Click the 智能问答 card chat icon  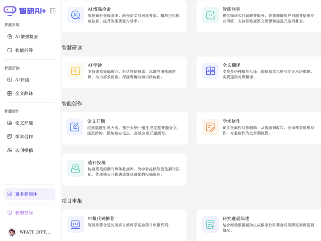point(210,15)
